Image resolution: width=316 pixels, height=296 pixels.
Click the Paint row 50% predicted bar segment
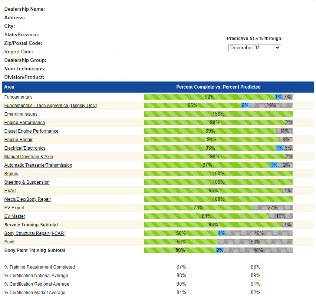(255, 242)
